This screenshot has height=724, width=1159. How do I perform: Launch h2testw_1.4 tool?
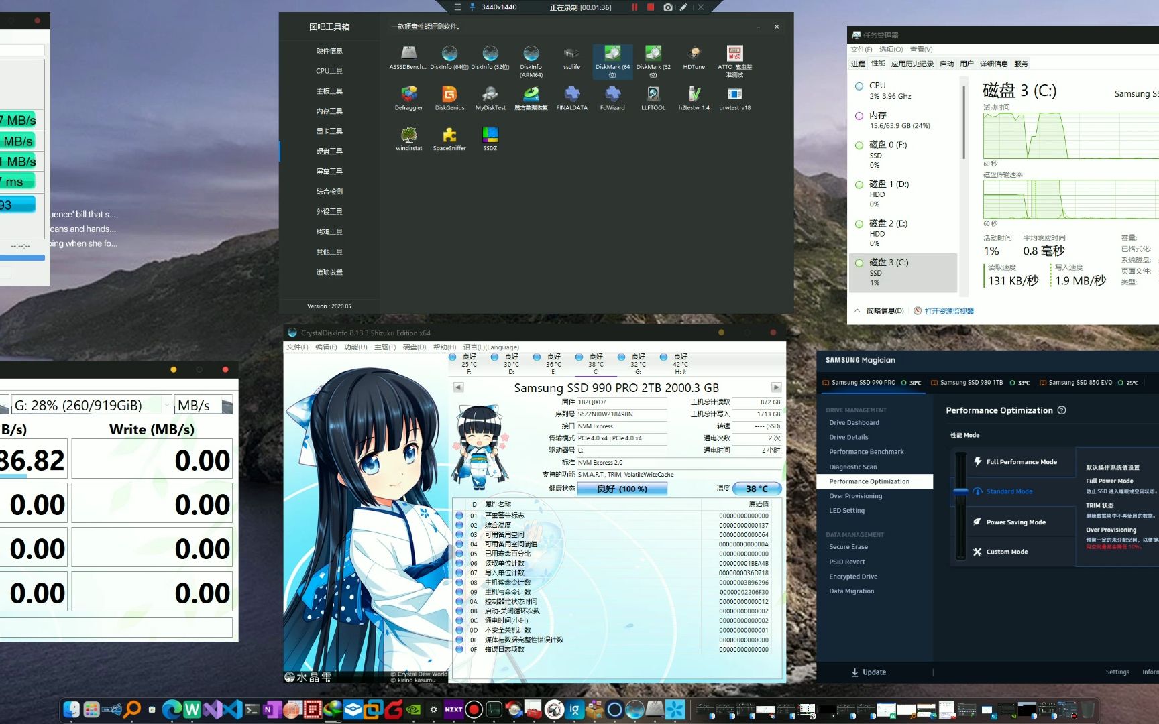click(694, 99)
